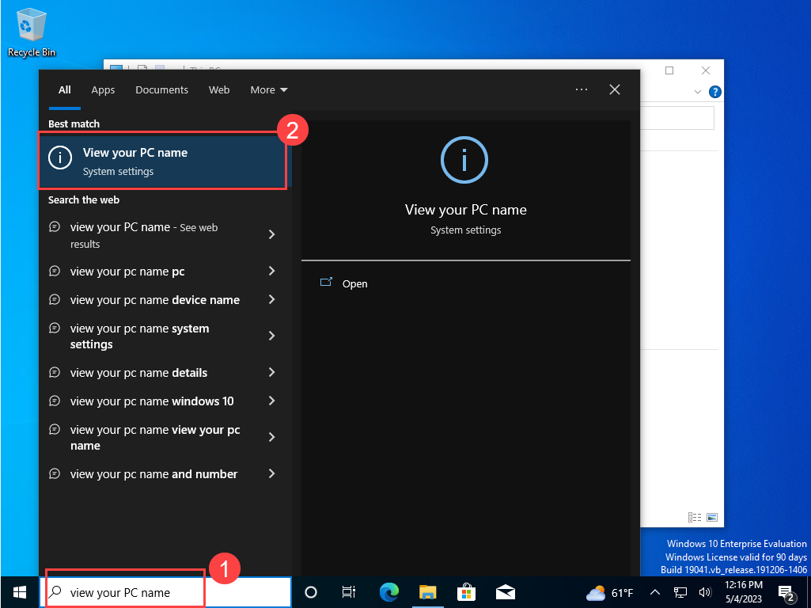Click the help question mark in File Explorer
Image resolution: width=811 pixels, height=608 pixels.
pyautogui.click(x=714, y=92)
